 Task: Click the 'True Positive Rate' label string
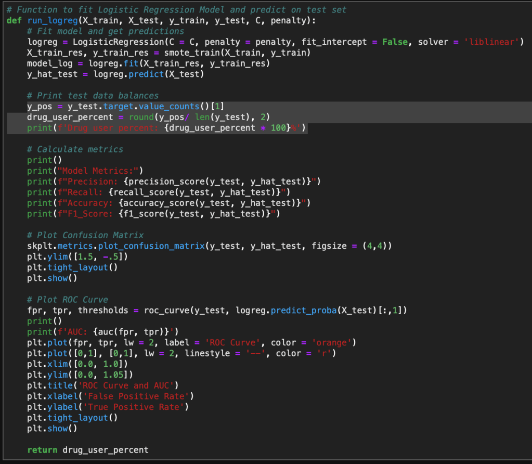pos(135,407)
